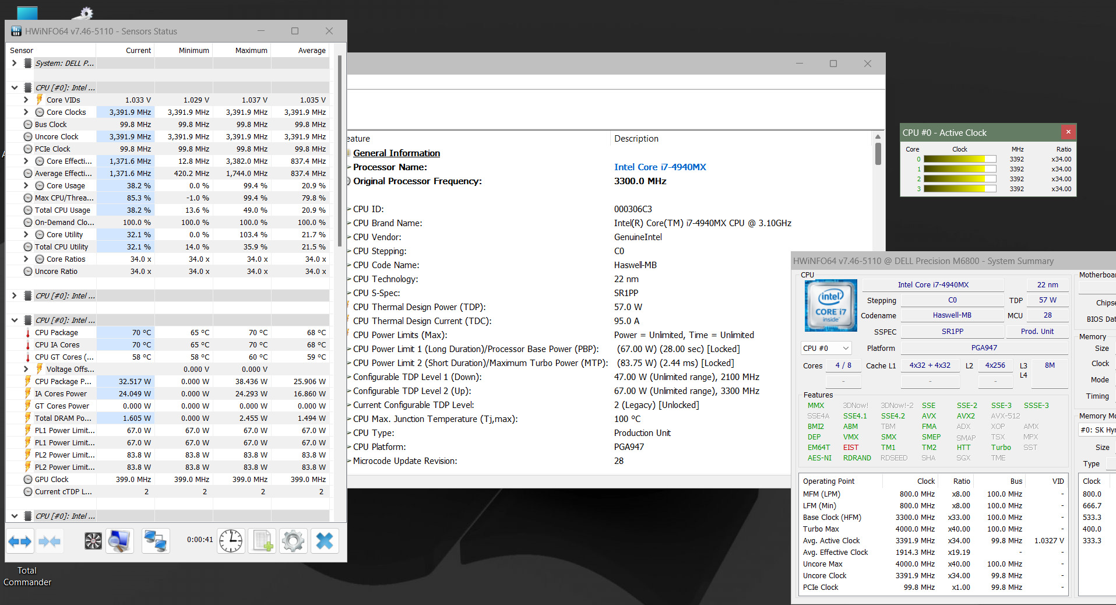The height and width of the screenshot is (605, 1116).
Task: Click the blue double-arrow expand button in sensors toolbar
Action: coord(20,541)
